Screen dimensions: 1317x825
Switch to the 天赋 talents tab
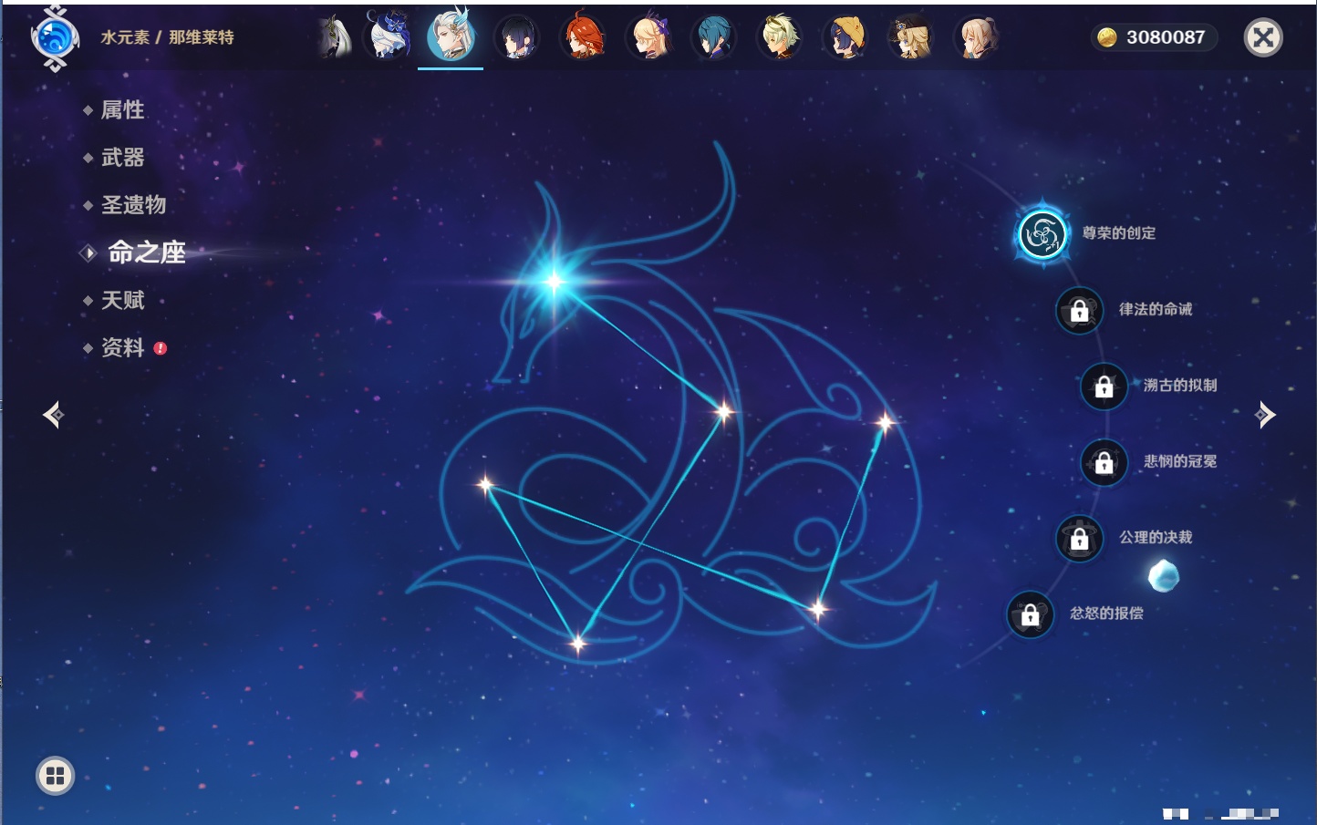pos(122,300)
